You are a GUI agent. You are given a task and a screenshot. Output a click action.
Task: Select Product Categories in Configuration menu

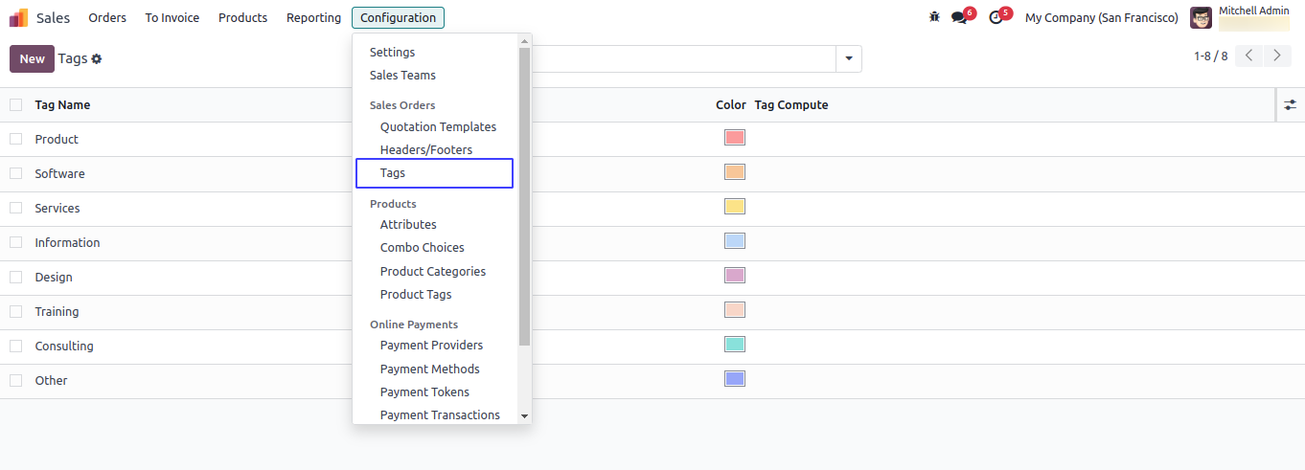(432, 271)
